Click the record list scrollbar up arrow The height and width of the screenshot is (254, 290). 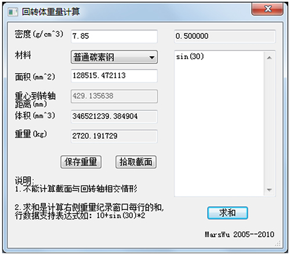coord(270,57)
